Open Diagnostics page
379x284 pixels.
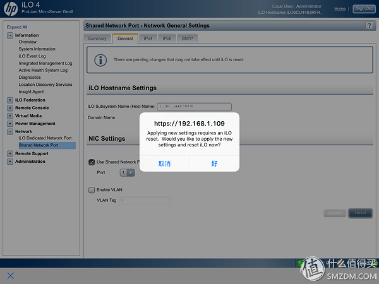tap(30, 78)
